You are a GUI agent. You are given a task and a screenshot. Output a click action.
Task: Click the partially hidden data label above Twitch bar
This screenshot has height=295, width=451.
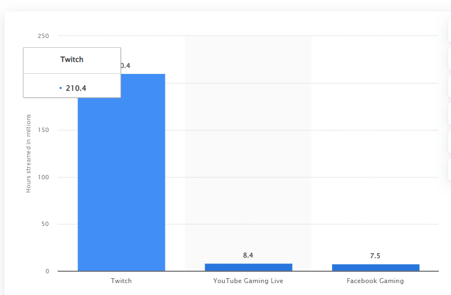click(125, 66)
